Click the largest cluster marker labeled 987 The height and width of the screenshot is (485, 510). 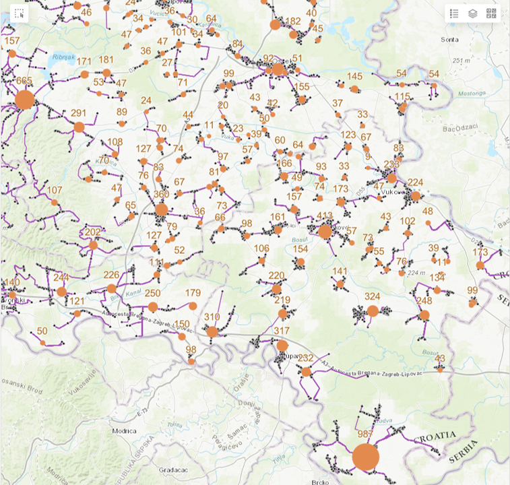[x=365, y=457]
